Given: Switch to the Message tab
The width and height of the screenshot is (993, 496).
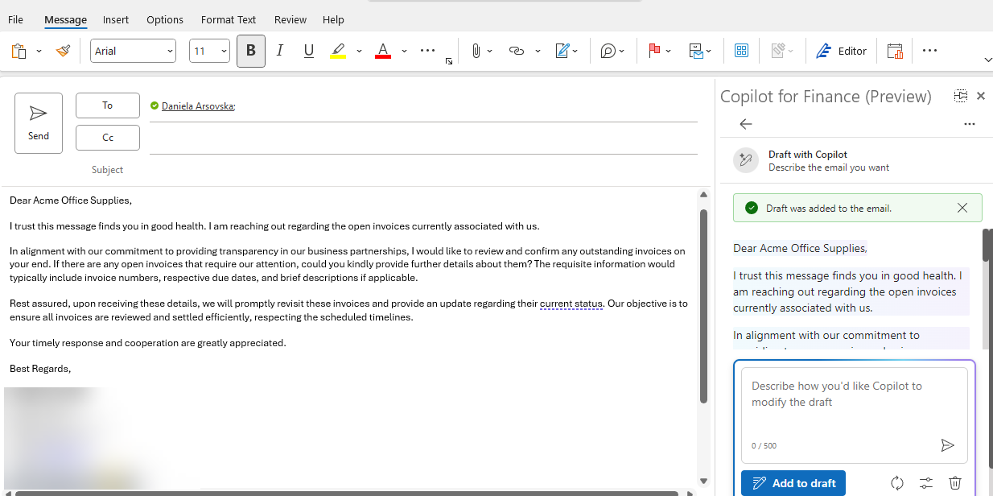Looking at the screenshot, I should (66, 19).
